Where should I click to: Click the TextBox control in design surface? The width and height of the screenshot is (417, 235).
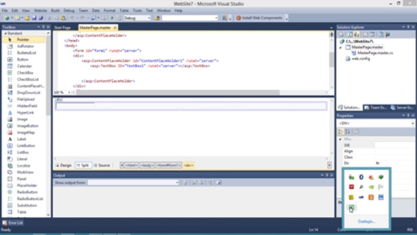click(x=75, y=106)
